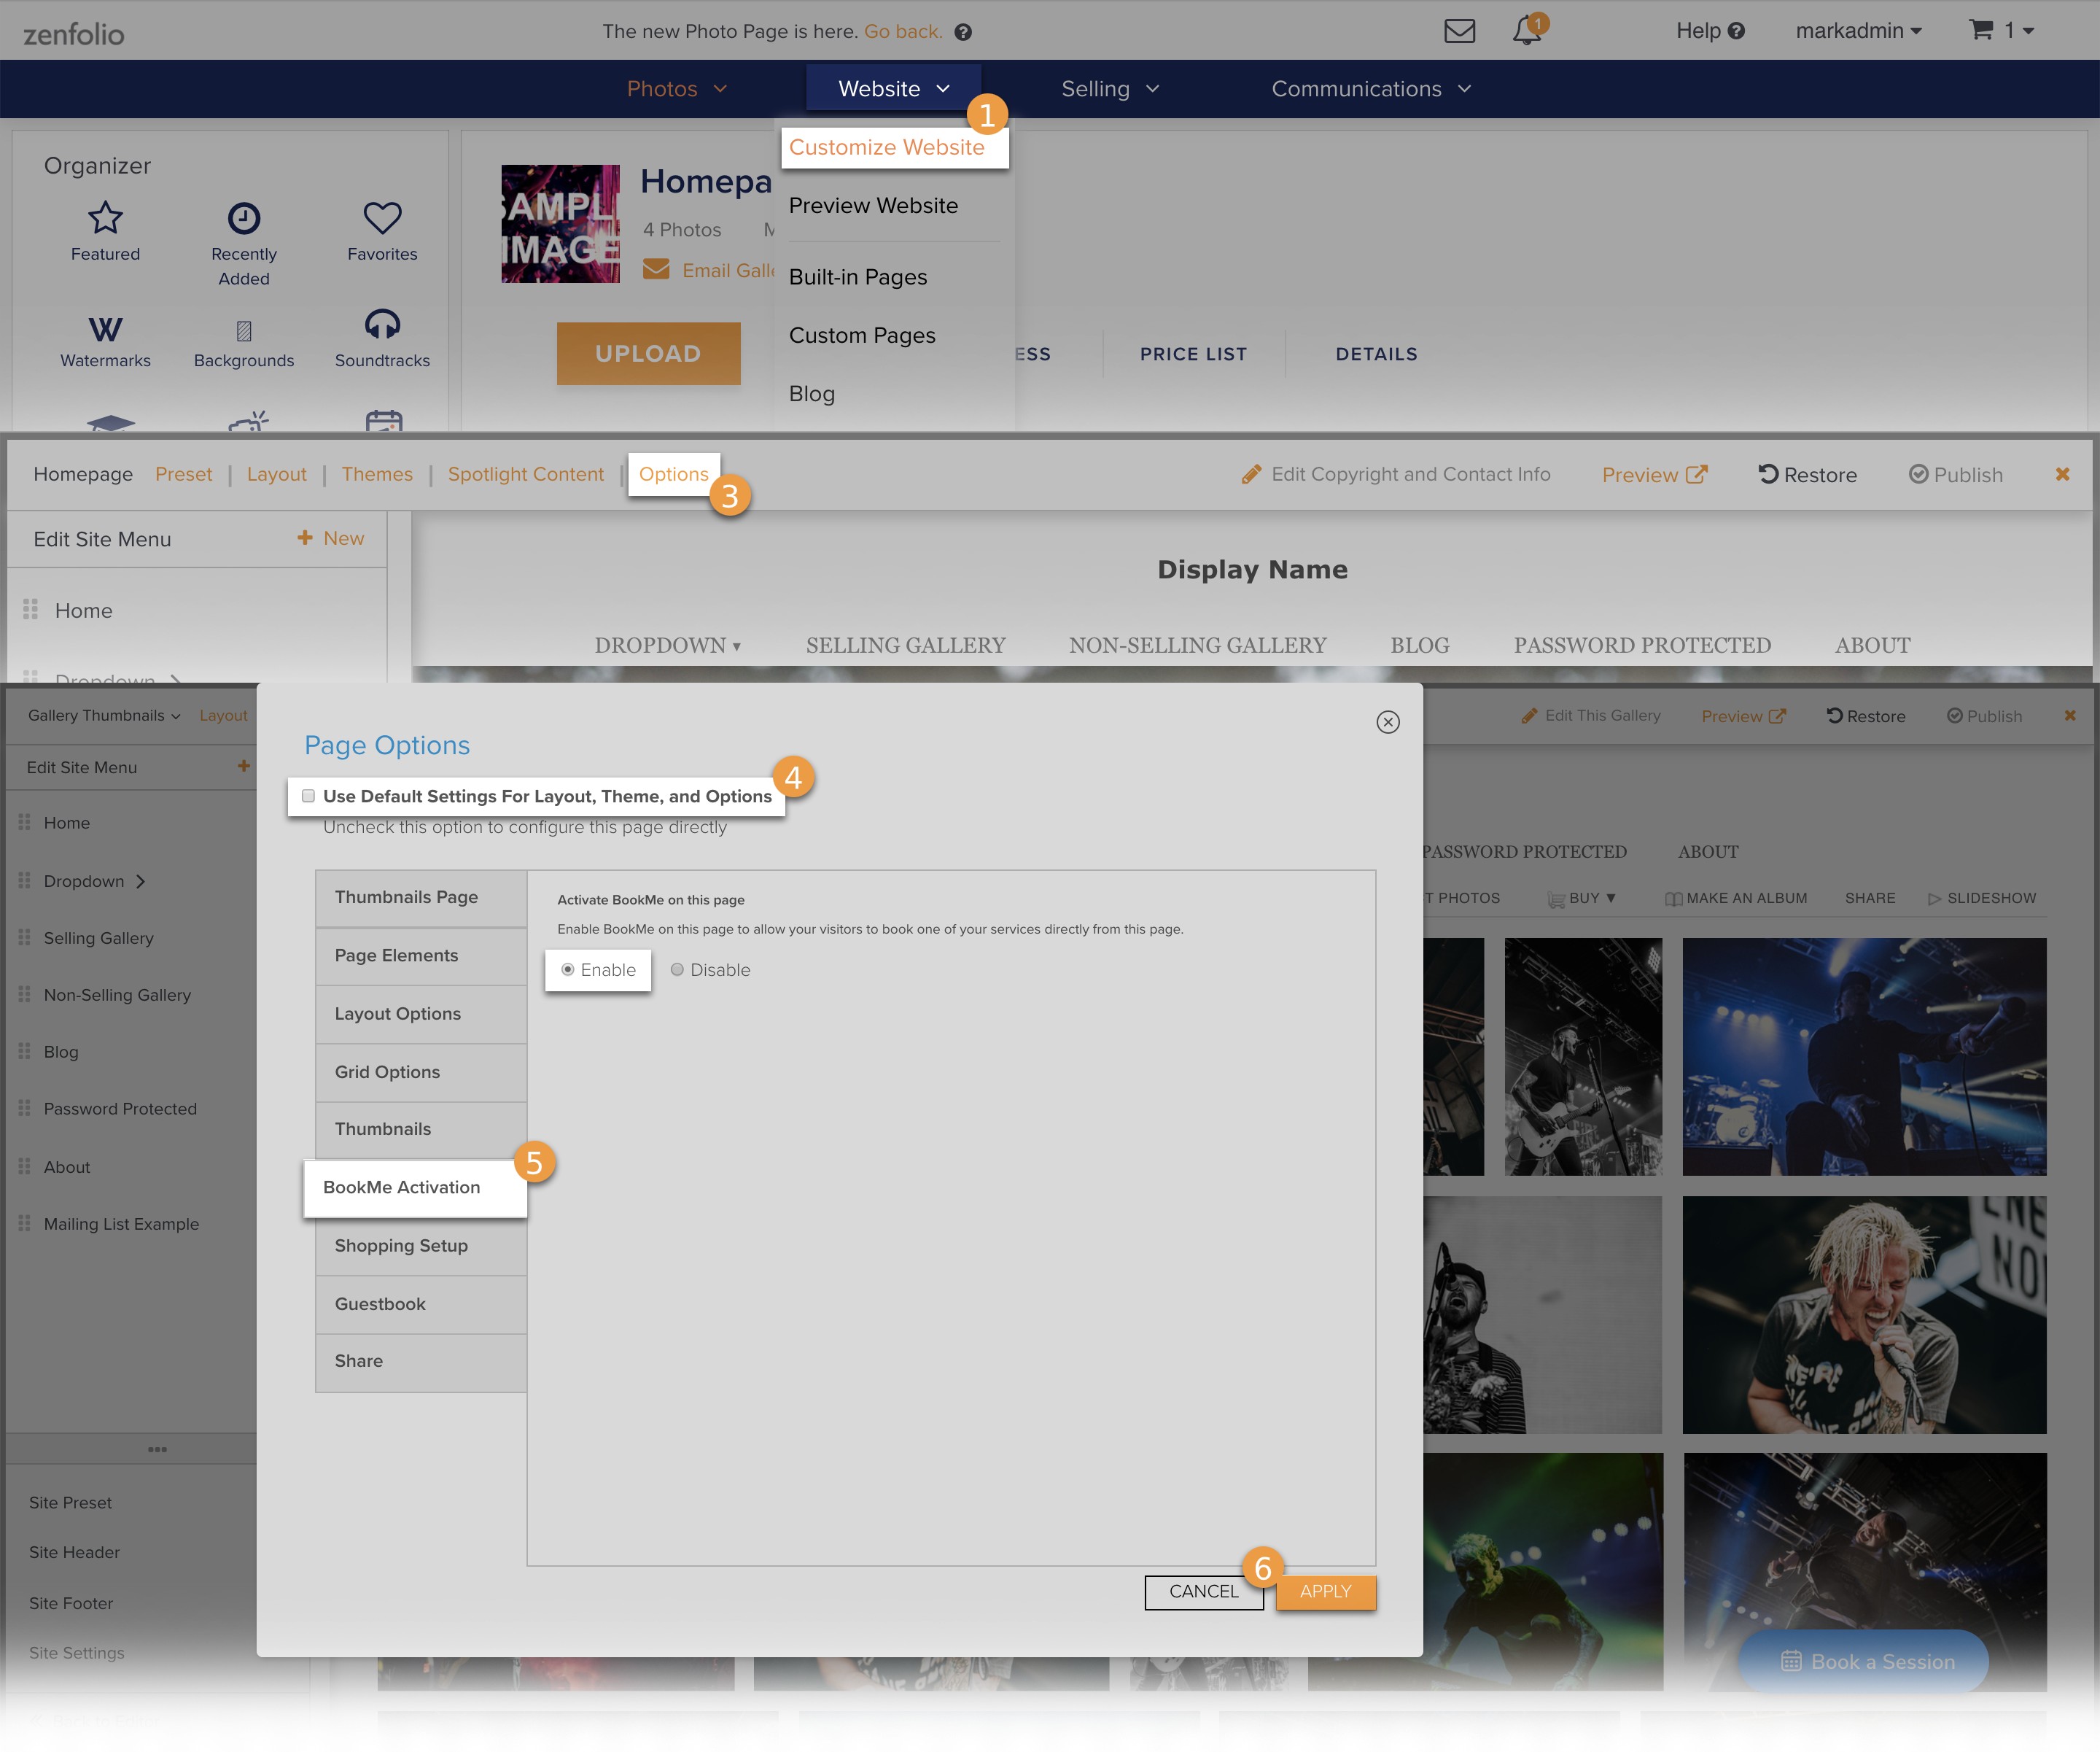Click the APPLY button

[x=1325, y=1592]
